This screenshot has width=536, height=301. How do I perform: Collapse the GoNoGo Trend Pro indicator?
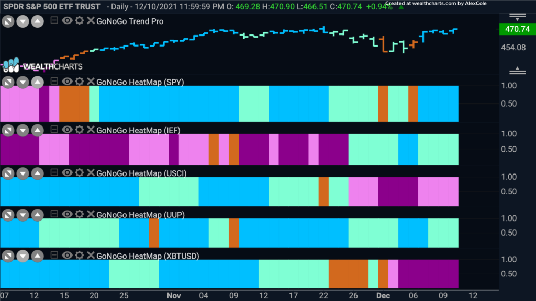point(54,20)
